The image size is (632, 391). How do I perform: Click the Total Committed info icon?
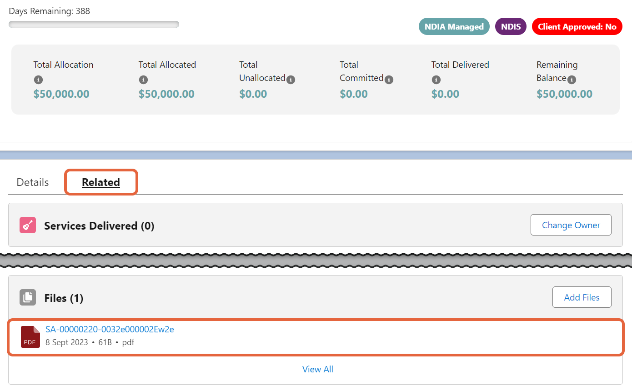(x=389, y=80)
